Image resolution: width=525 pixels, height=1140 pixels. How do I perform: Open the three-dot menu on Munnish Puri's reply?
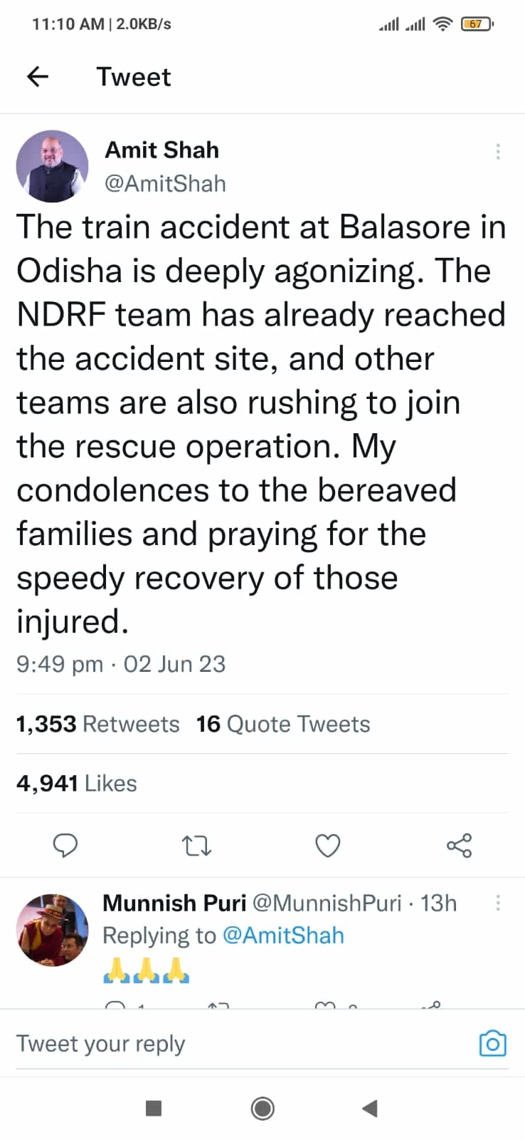(498, 903)
